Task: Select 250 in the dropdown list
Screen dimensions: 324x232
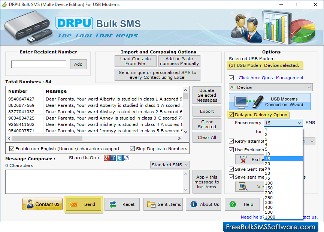Action: coord(283,198)
